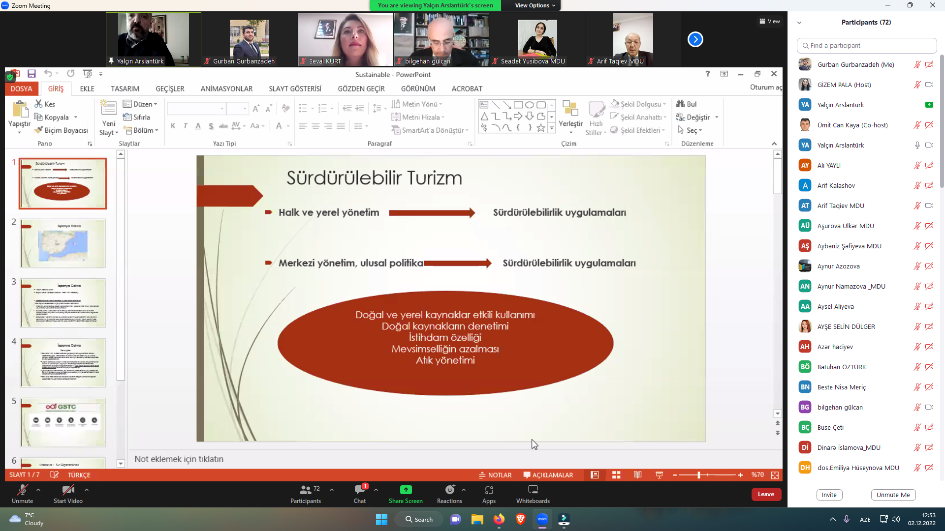
Task: Open Firefox from the taskbar
Action: (499, 519)
